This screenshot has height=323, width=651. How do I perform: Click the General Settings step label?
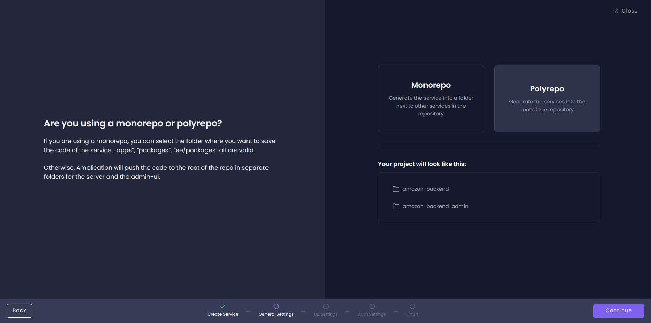click(276, 314)
